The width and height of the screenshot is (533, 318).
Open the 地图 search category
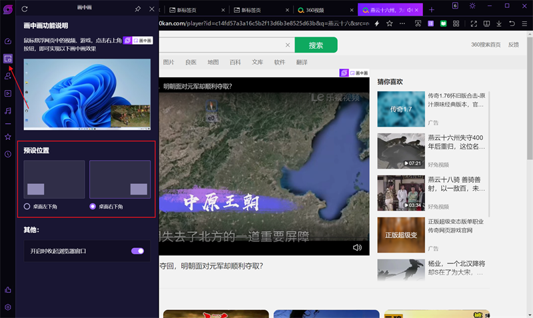coord(213,62)
